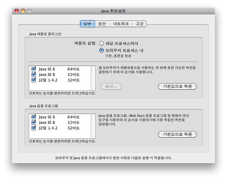Click 기본값으로 복원 in the Java 응용 프로그램 section
227x180 pixels.
click(177, 134)
